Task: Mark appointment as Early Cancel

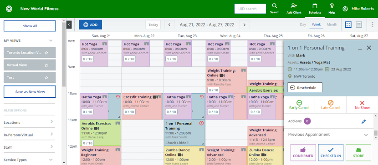Action: 299,105
